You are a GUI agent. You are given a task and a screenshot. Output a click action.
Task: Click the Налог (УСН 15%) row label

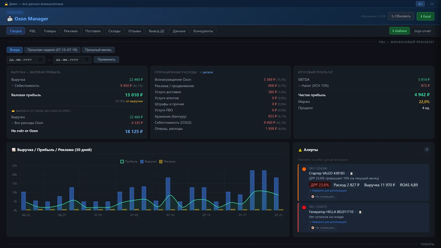[313, 86]
